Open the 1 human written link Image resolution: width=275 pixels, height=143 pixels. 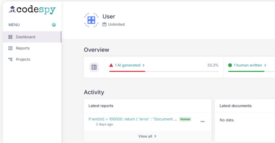tap(248, 65)
